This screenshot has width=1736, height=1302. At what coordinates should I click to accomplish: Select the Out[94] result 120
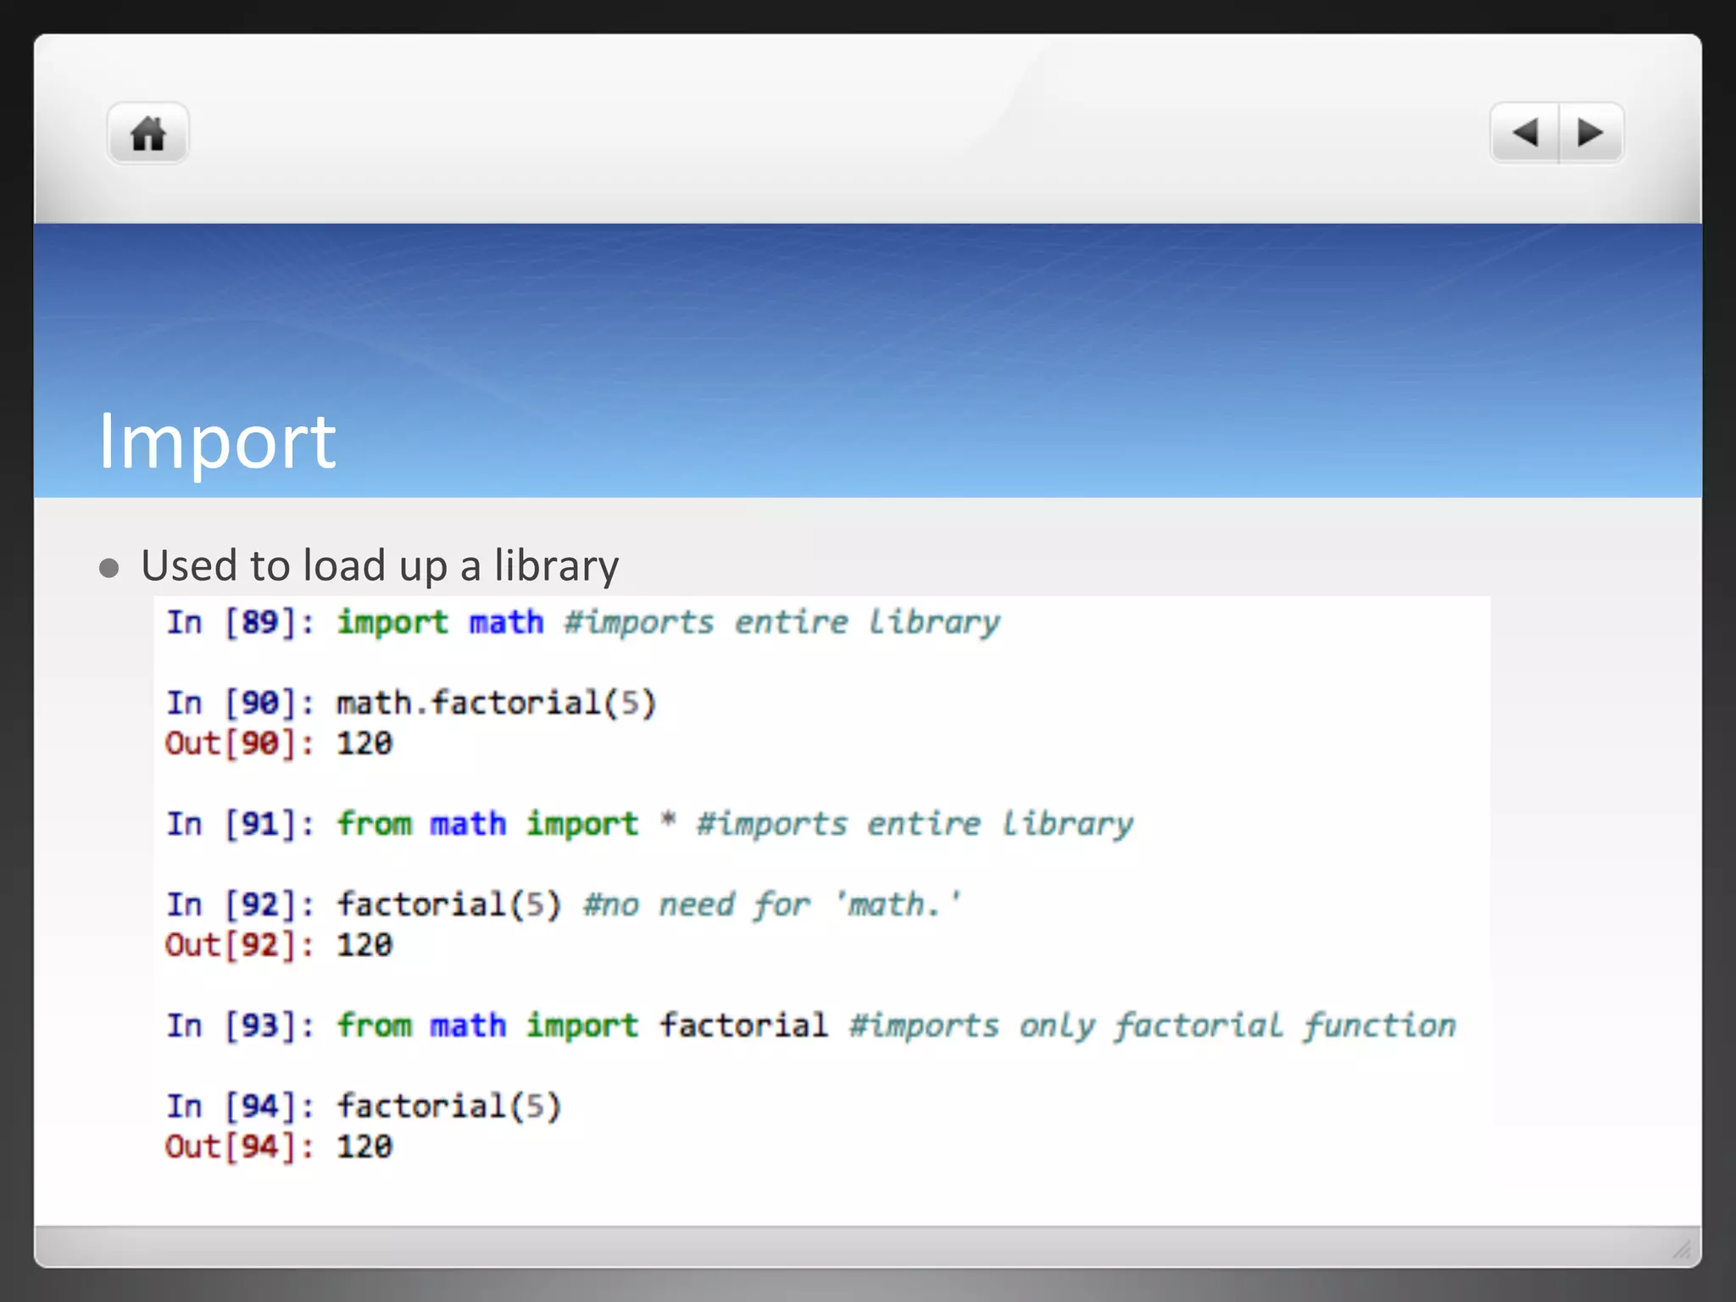click(x=364, y=1147)
